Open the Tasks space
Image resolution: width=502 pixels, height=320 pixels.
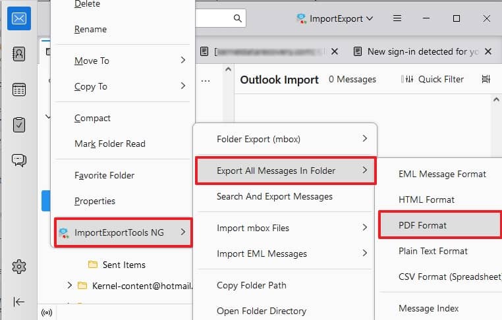click(x=19, y=125)
